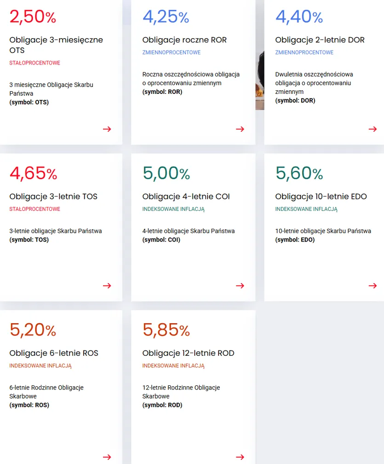Screen dimensions: 384x464
Task: Follow the arrow on 4-letnie COI card
Action: click(240, 285)
